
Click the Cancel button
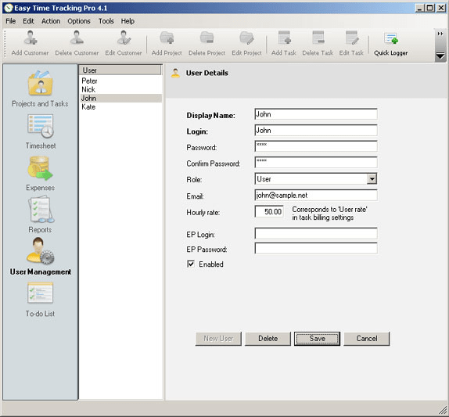367,339
